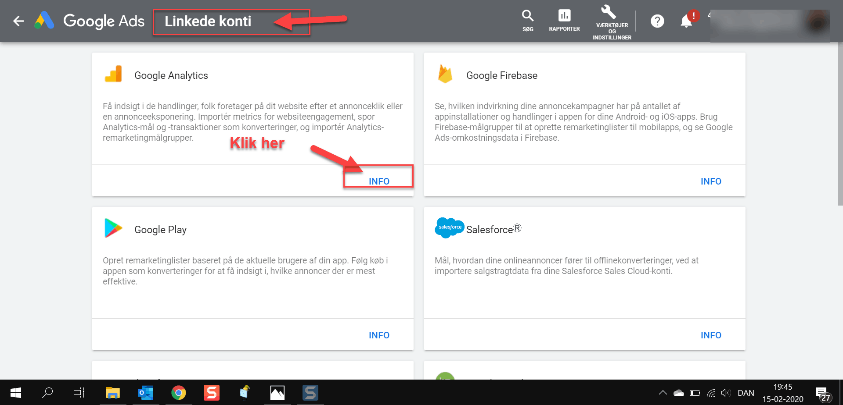Viewport: 843px width, 405px height.
Task: Open the orange Snagit taskbar icon
Action: 211,392
